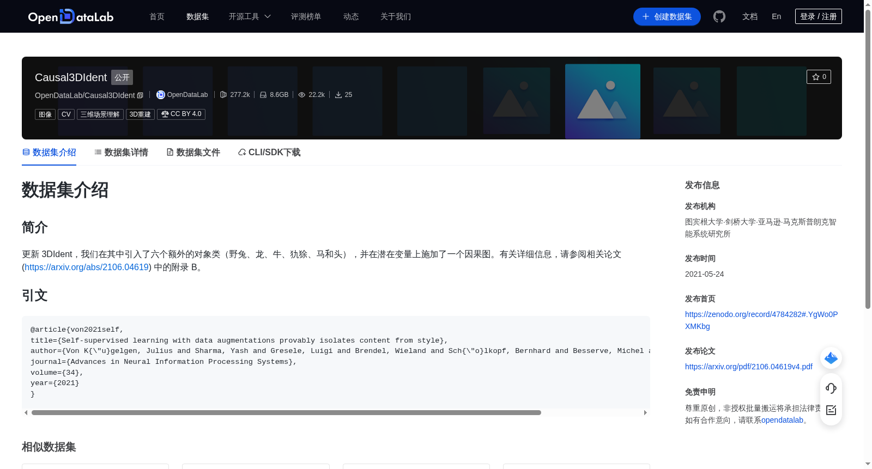Click the 创建数据集 button
The image size is (872, 469).
(667, 16)
